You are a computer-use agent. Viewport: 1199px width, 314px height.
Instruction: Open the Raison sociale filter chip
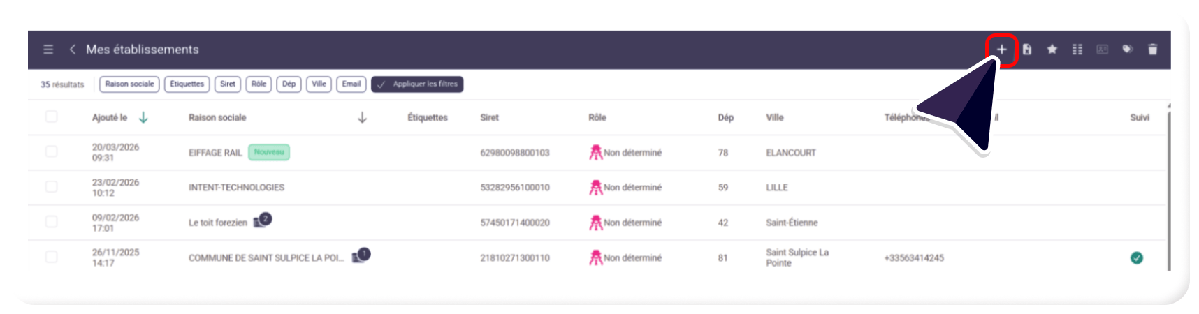click(129, 84)
